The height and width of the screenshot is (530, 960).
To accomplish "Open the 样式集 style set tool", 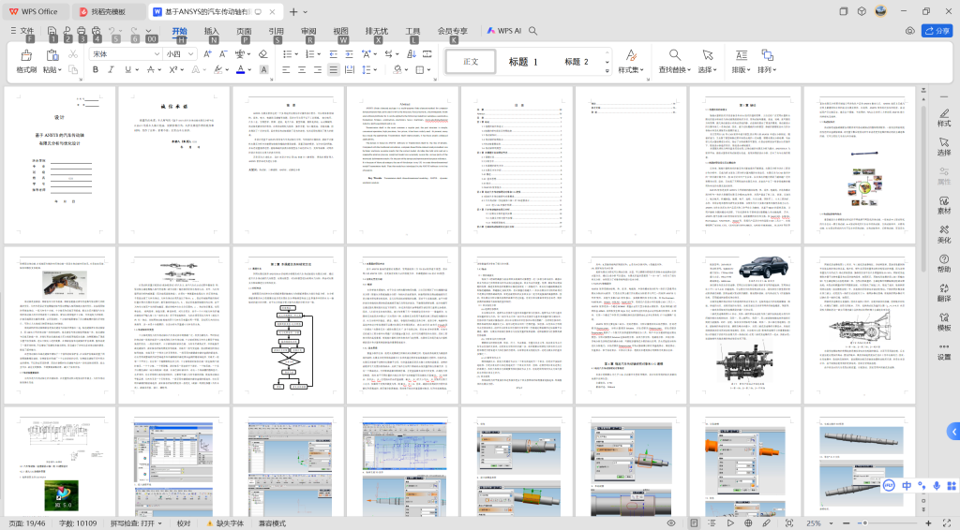I will [631, 55].
